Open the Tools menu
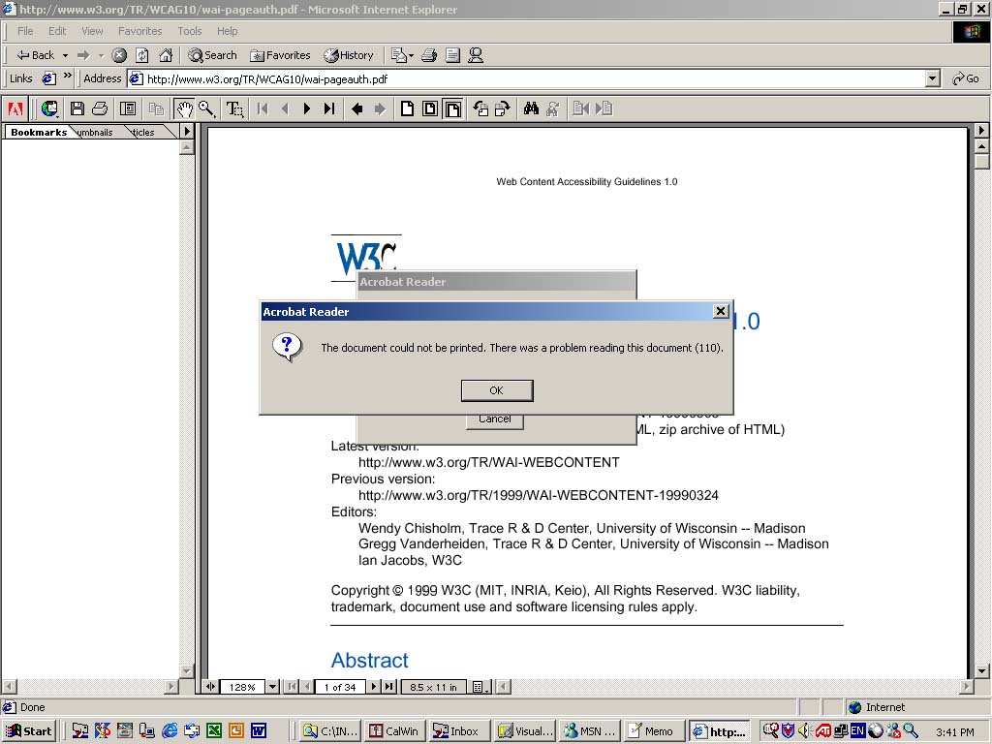 (x=189, y=31)
